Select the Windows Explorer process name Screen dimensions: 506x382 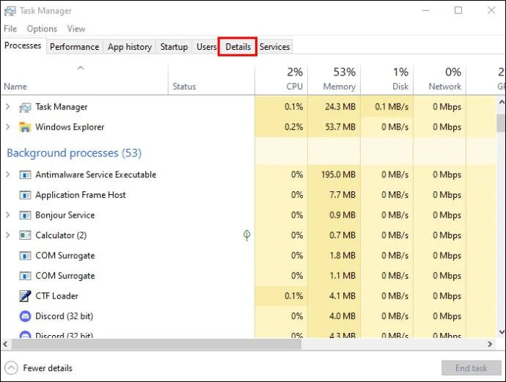coord(70,127)
